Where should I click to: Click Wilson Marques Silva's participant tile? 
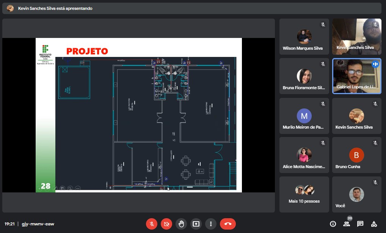pyautogui.click(x=304, y=37)
